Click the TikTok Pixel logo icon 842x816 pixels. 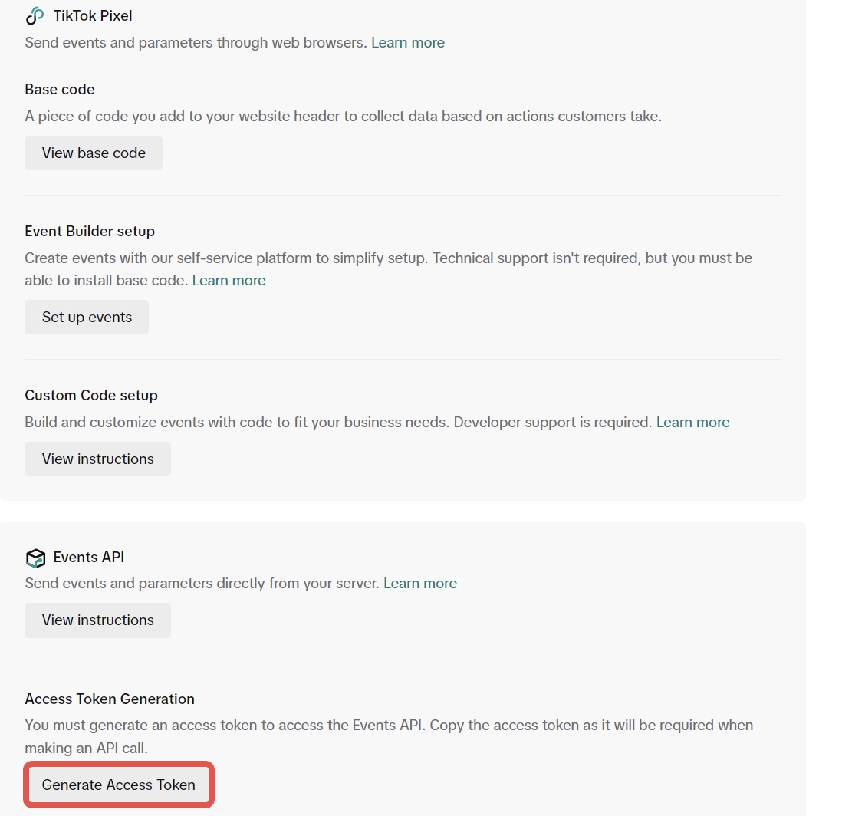click(35, 15)
